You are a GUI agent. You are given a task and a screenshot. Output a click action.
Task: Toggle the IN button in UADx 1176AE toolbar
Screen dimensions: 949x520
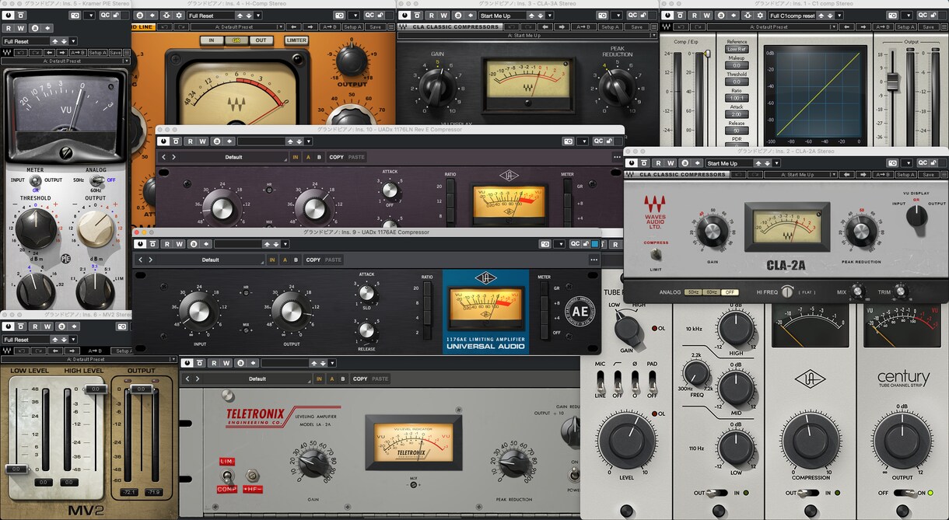pos(272,260)
